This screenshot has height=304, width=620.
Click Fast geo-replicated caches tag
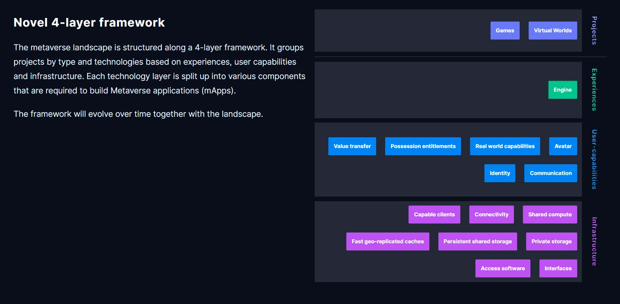[x=388, y=241]
